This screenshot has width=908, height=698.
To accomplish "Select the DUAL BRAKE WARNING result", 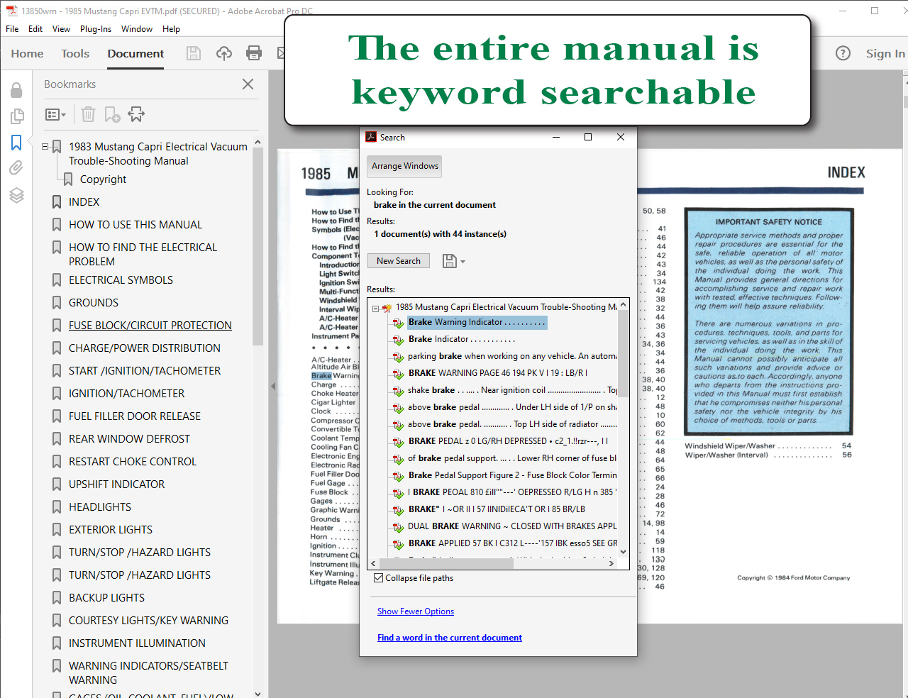I will (512, 526).
